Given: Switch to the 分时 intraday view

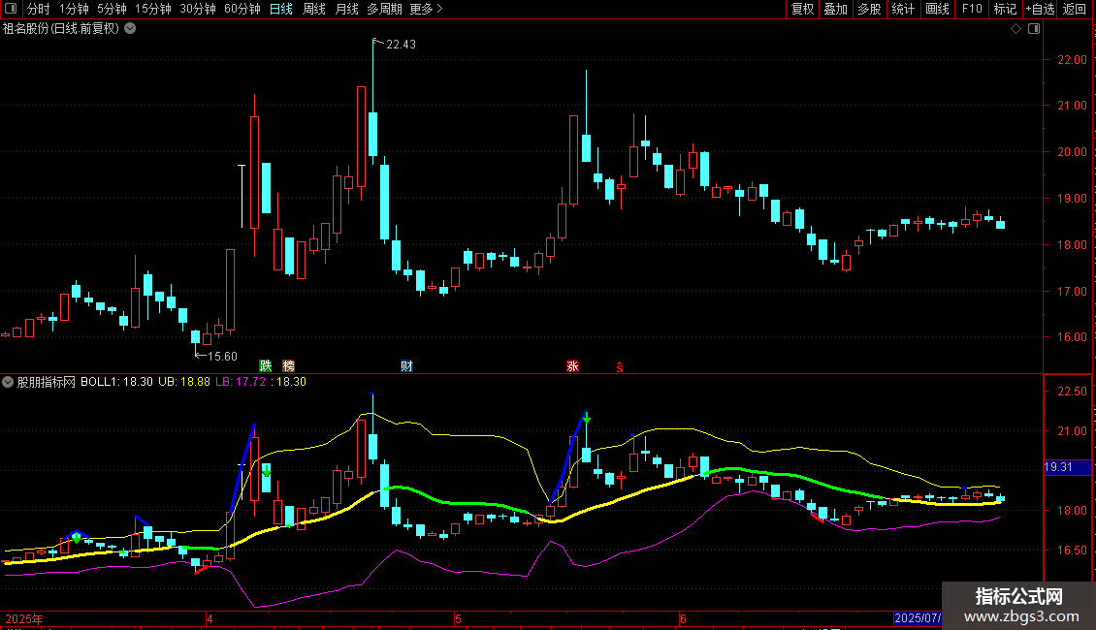Looking at the screenshot, I should coord(39,9).
